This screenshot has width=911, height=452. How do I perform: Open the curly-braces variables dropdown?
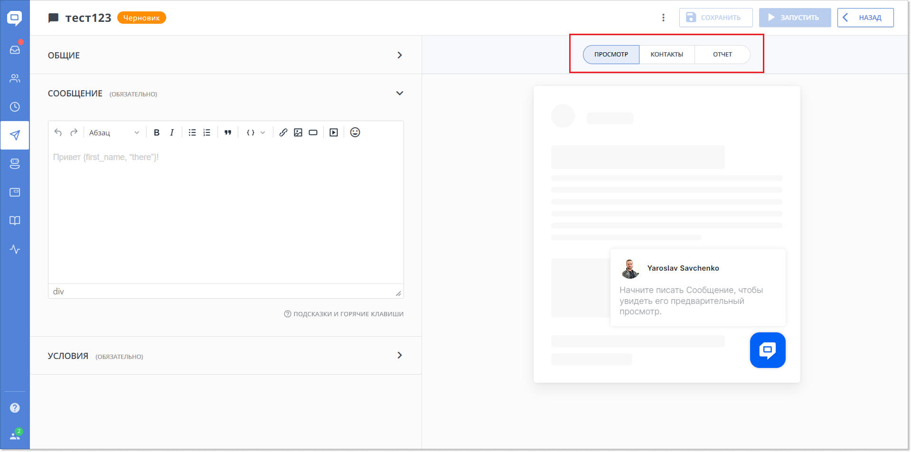[x=255, y=132]
